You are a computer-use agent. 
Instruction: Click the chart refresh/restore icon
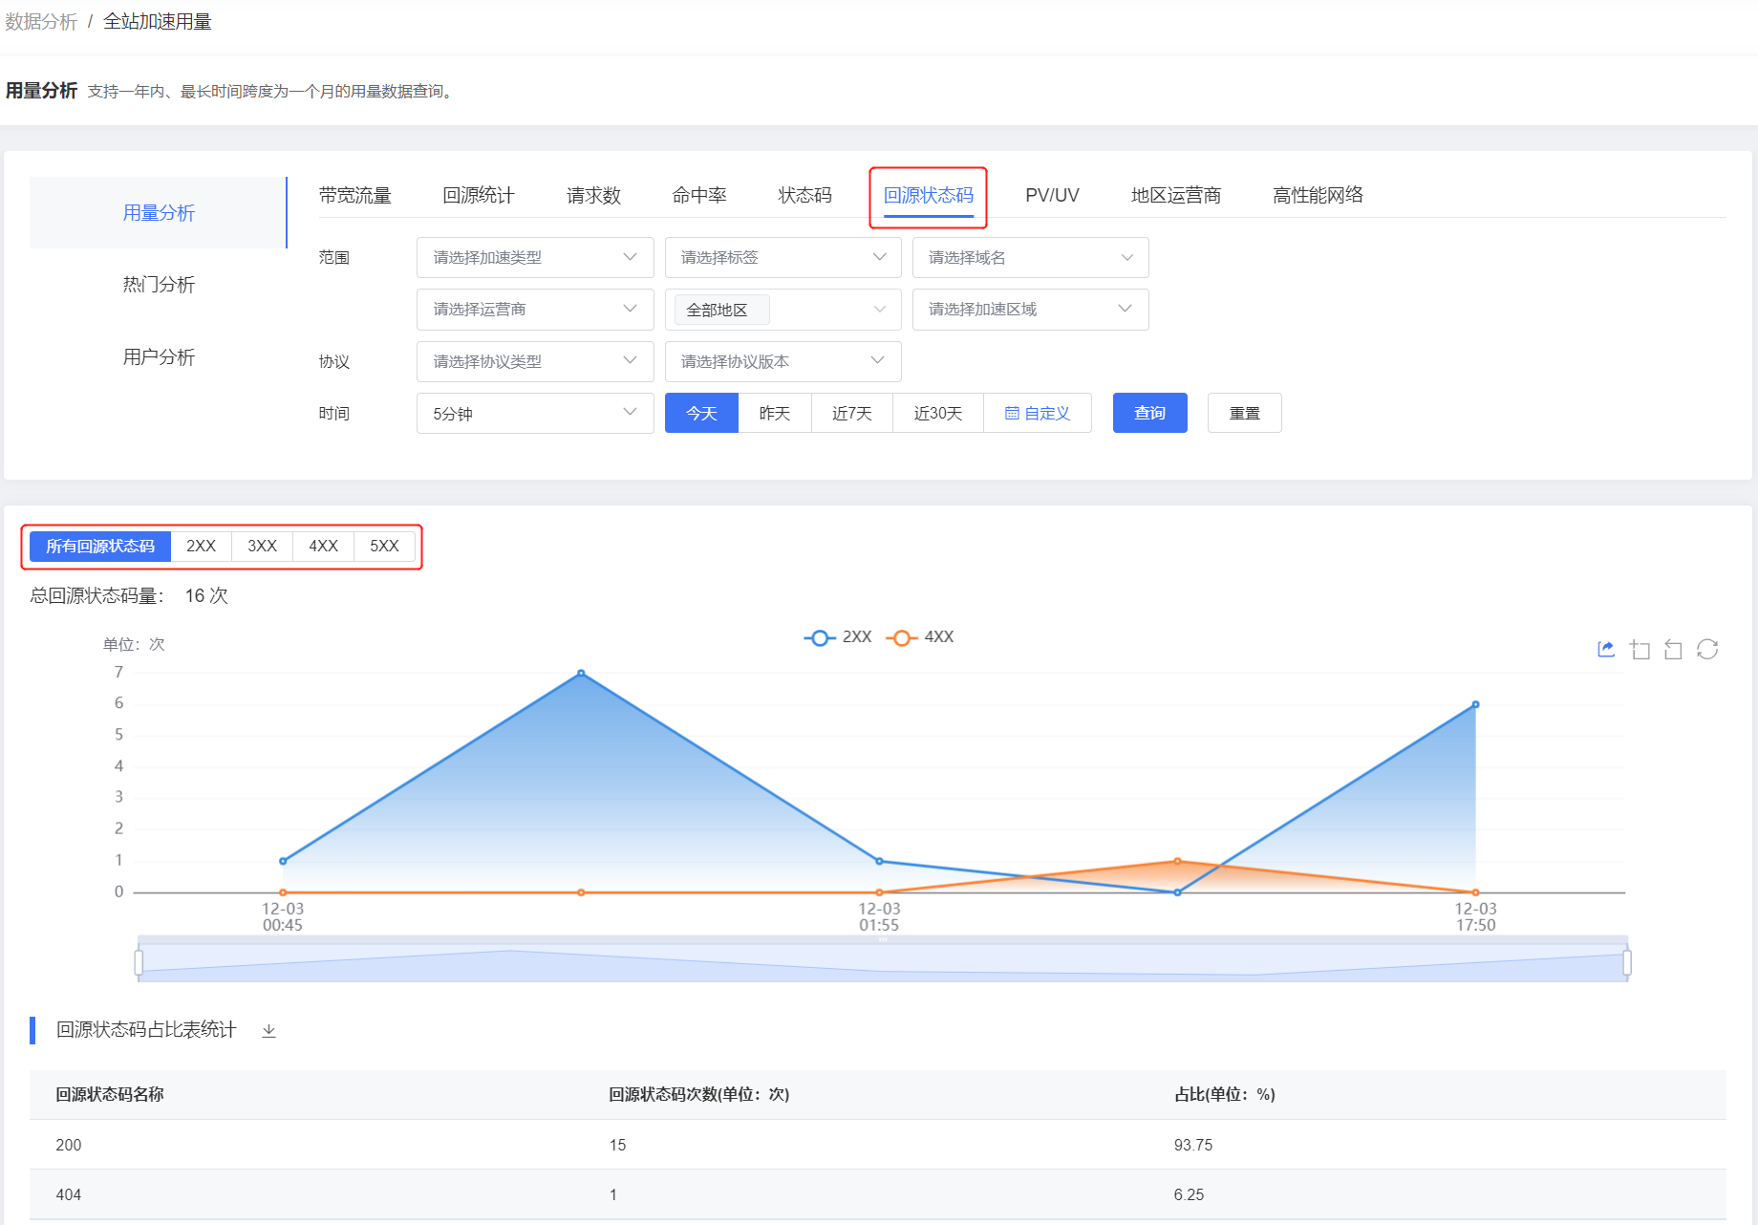pyautogui.click(x=1707, y=650)
